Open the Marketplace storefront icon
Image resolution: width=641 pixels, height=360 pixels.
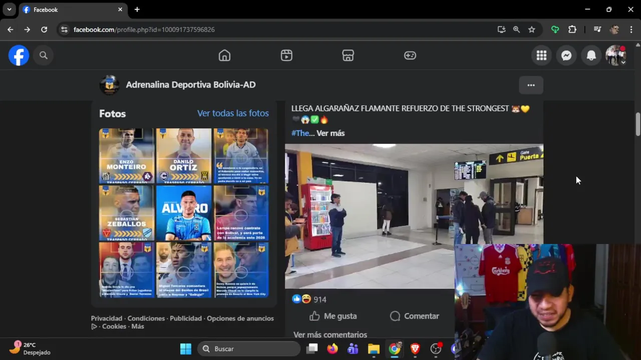348,55
